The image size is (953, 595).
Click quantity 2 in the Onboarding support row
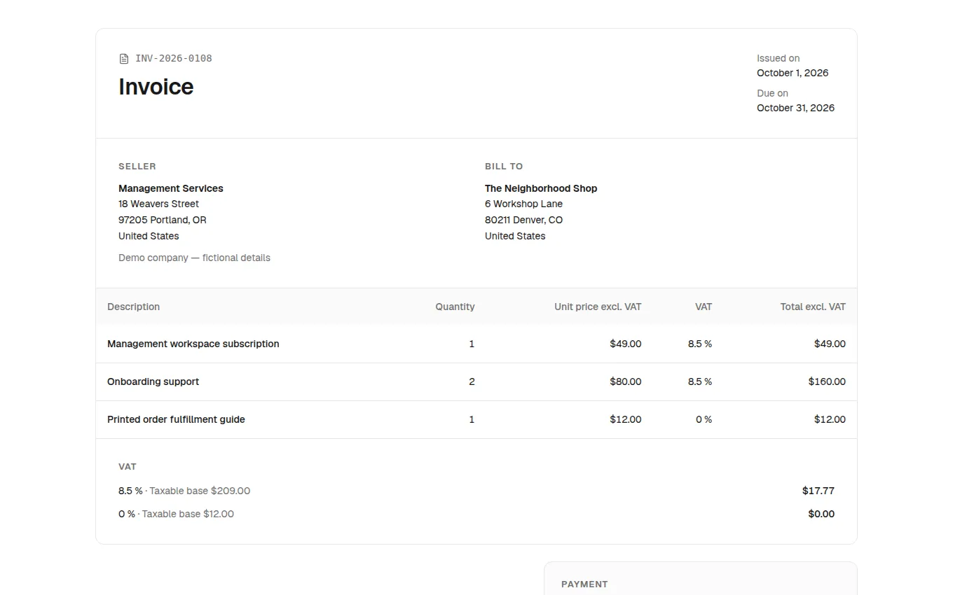click(472, 381)
